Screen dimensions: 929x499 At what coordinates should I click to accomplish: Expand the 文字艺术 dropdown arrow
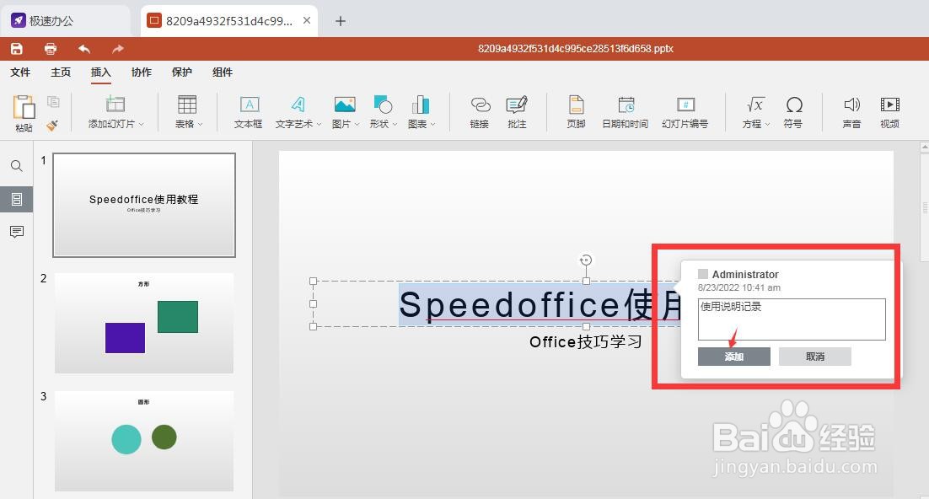click(319, 125)
